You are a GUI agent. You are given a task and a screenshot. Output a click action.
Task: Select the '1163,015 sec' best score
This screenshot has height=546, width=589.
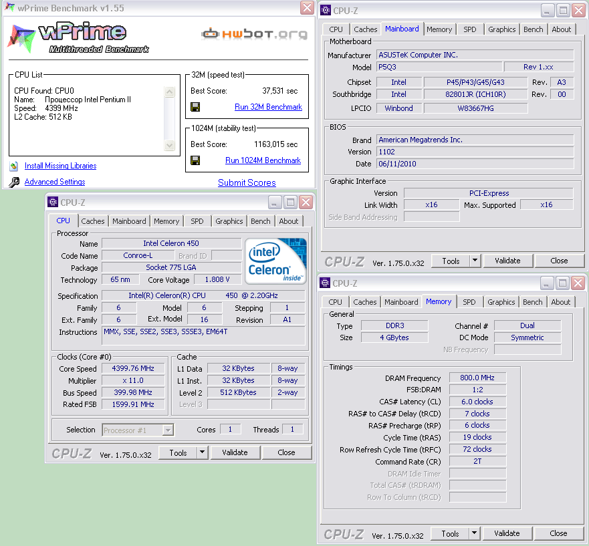point(275,144)
